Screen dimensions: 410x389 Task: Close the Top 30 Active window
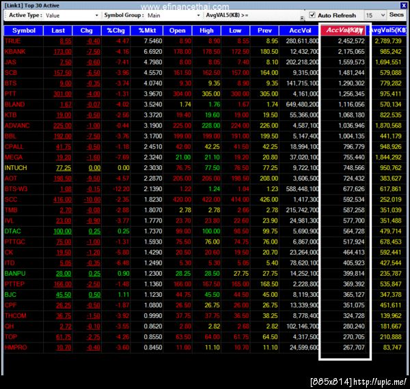(x=403, y=5)
